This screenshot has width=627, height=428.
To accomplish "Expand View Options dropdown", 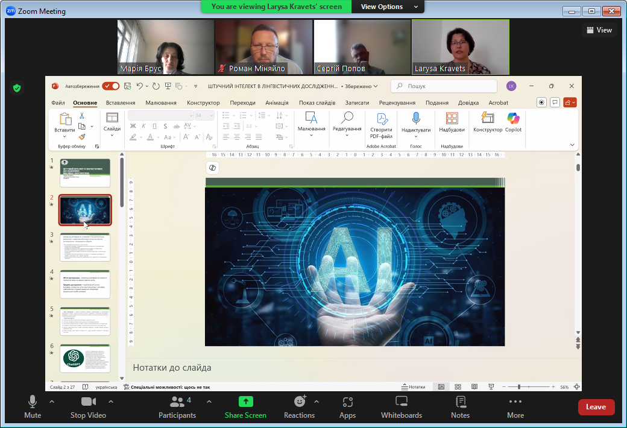I will point(387,7).
